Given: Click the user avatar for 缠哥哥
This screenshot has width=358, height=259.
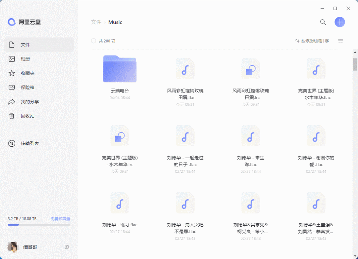Looking at the screenshot, I should (x=12, y=247).
